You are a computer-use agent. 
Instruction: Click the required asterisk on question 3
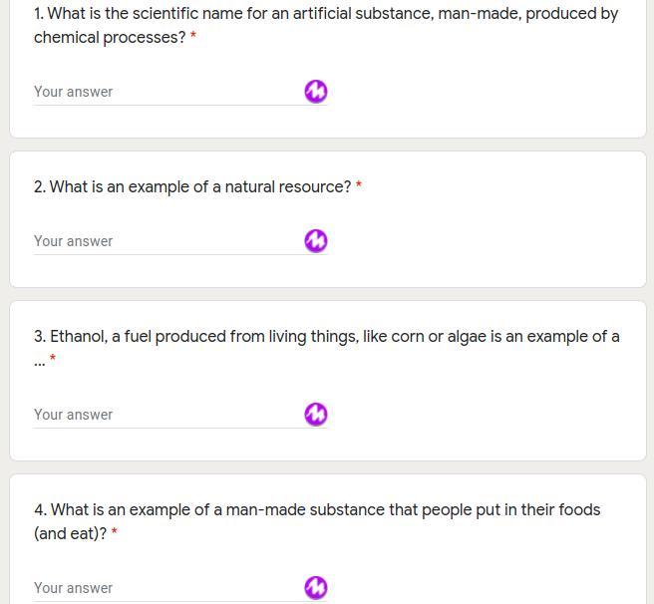(x=53, y=359)
